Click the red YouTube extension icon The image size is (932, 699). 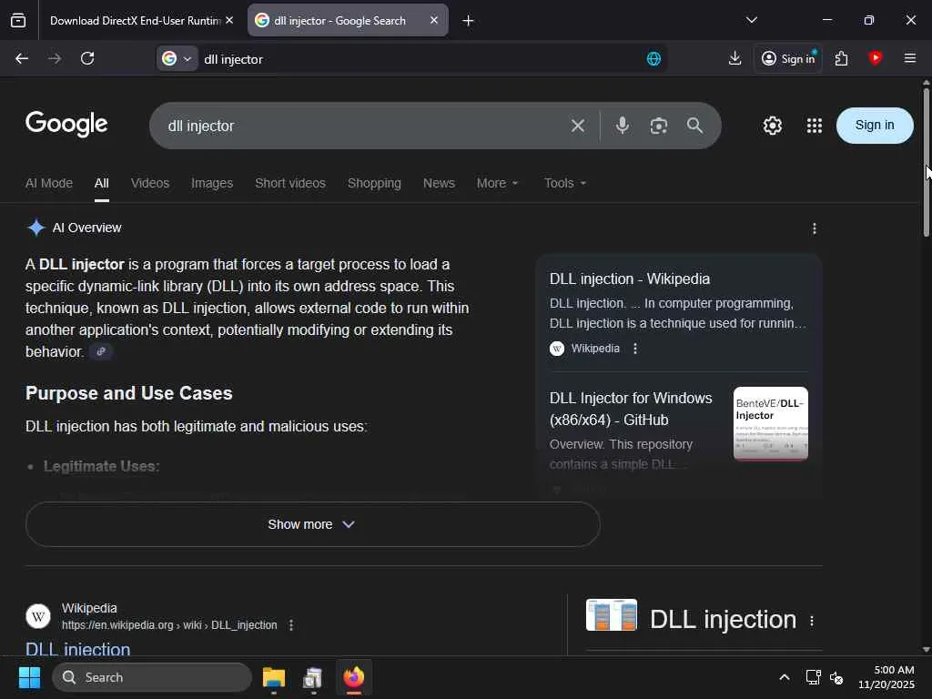click(x=875, y=57)
